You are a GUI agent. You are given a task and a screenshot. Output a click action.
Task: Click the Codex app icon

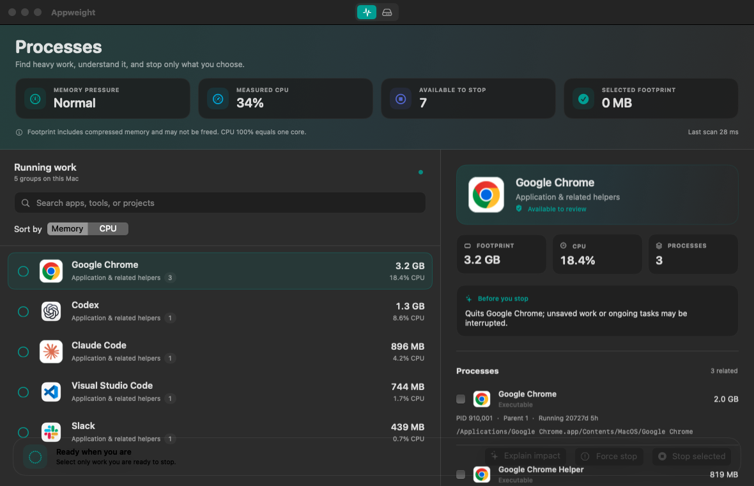(51, 311)
